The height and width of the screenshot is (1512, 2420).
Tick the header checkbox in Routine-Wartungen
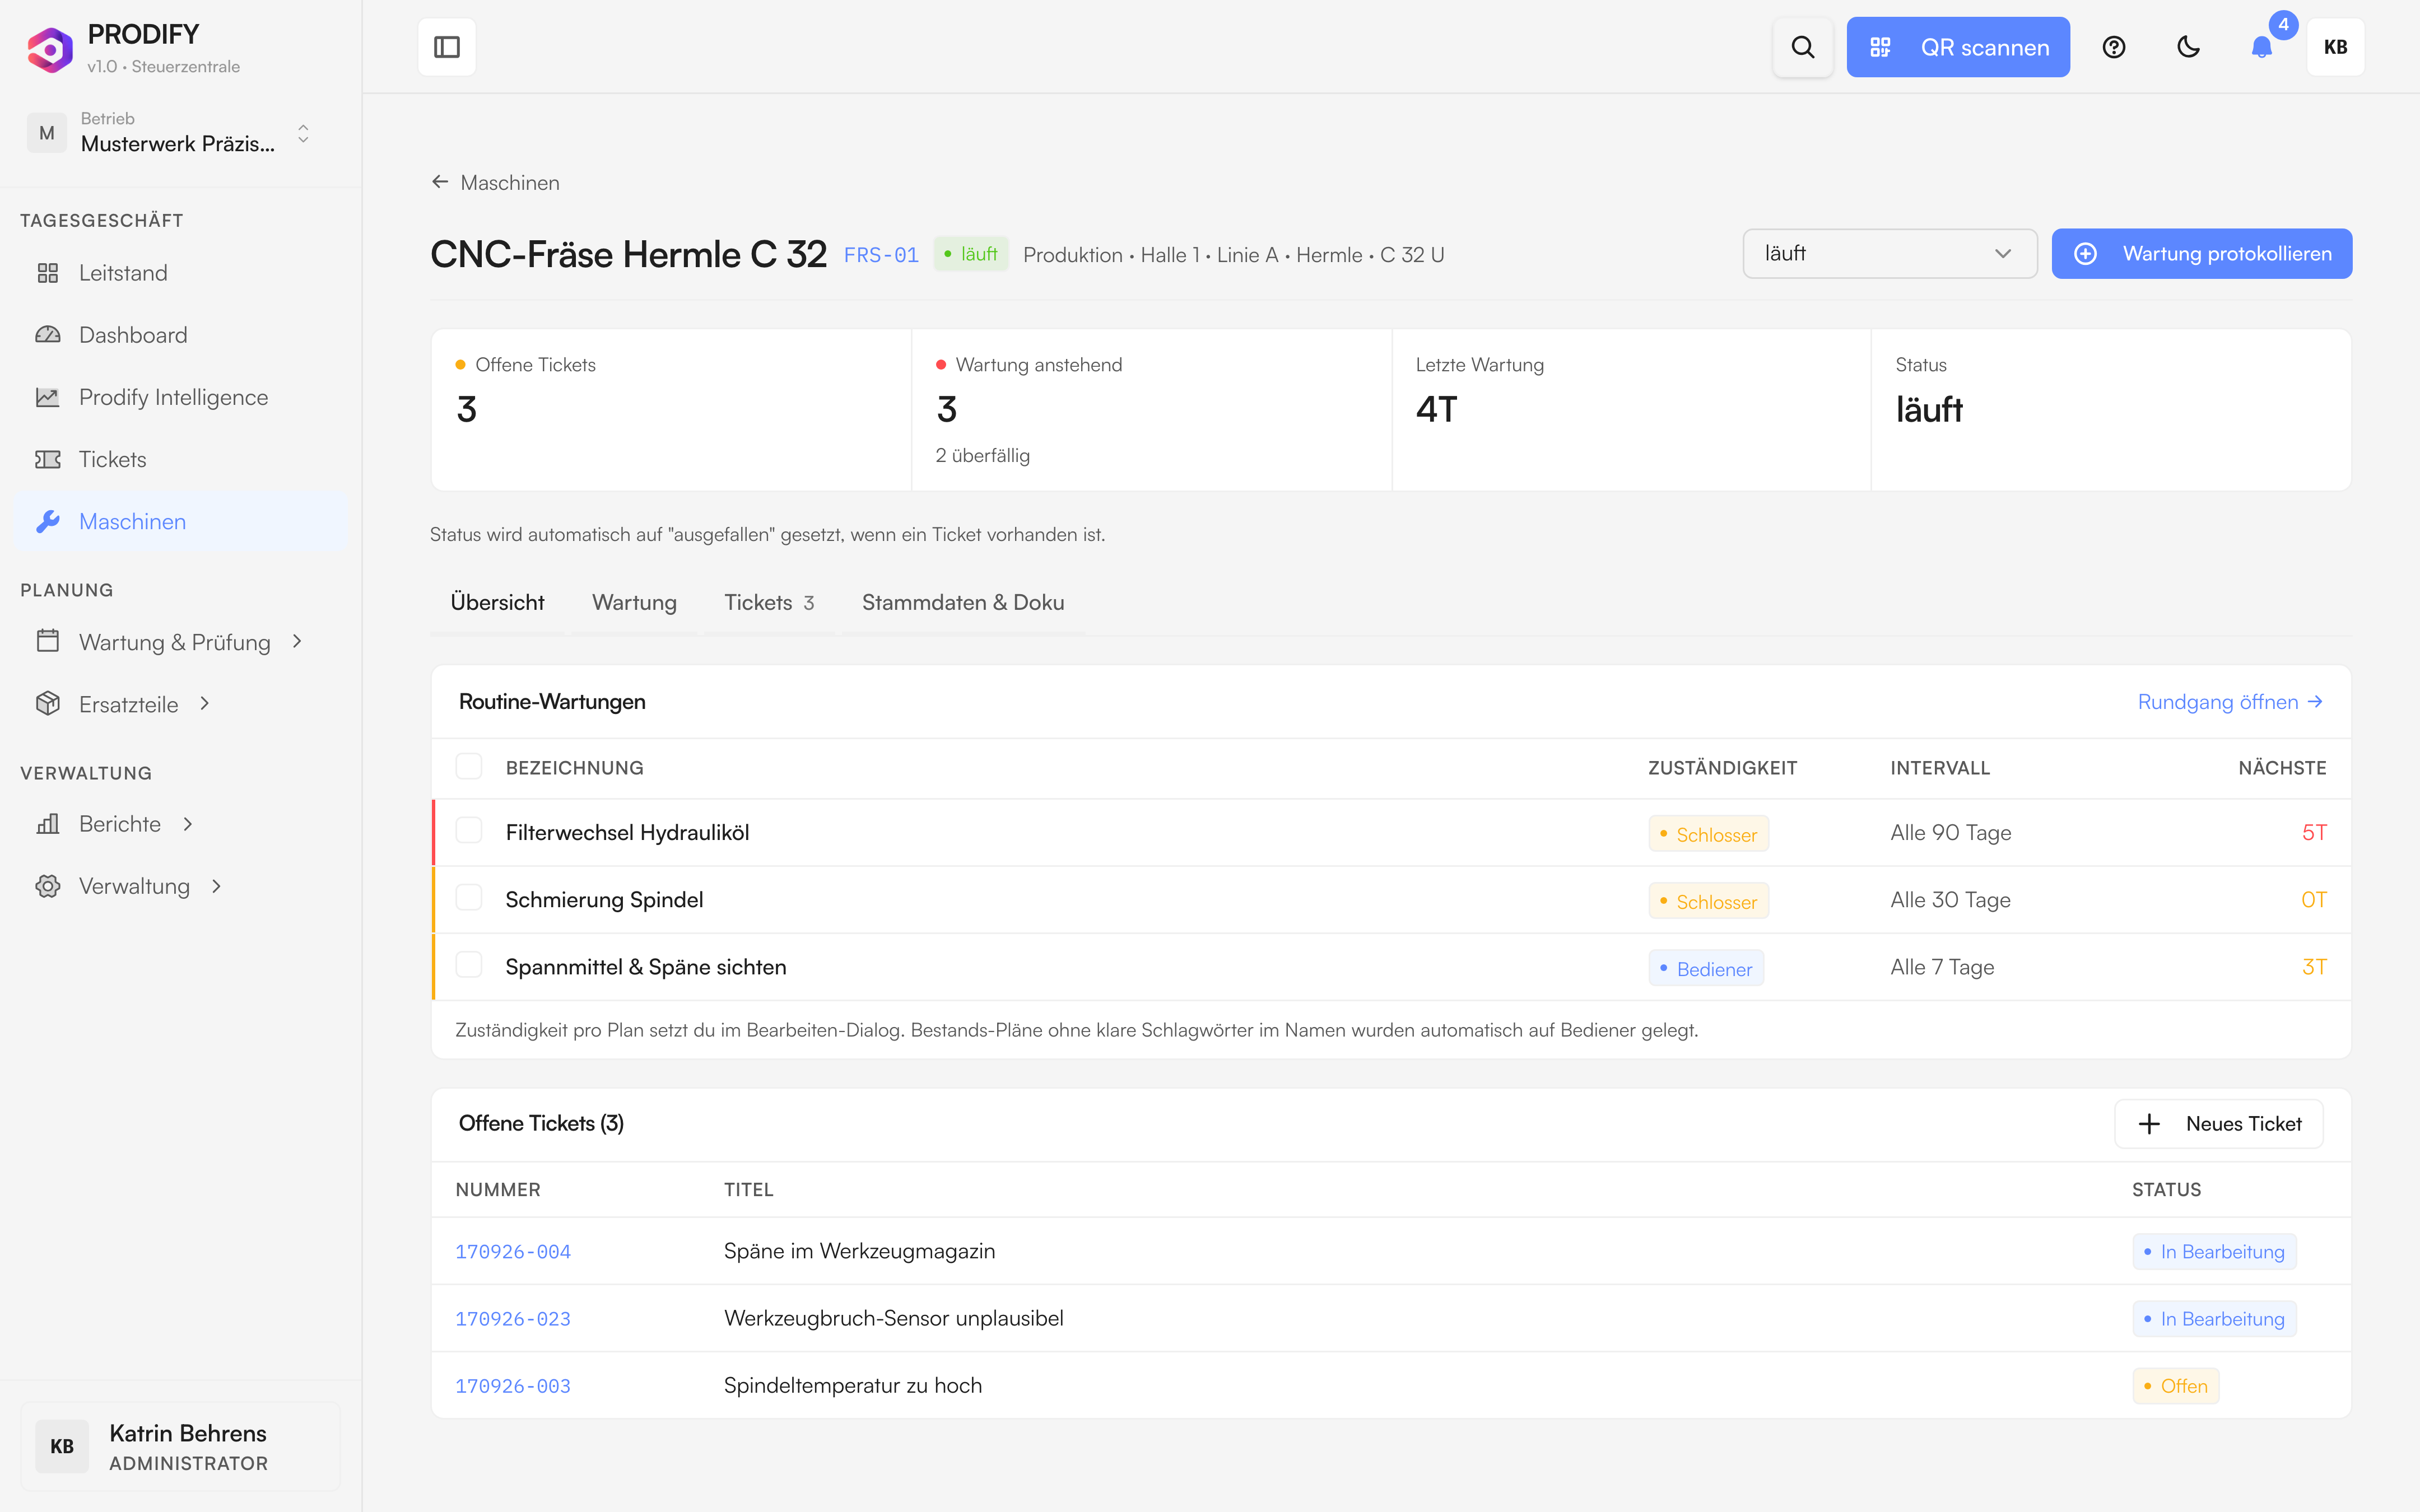pyautogui.click(x=468, y=766)
